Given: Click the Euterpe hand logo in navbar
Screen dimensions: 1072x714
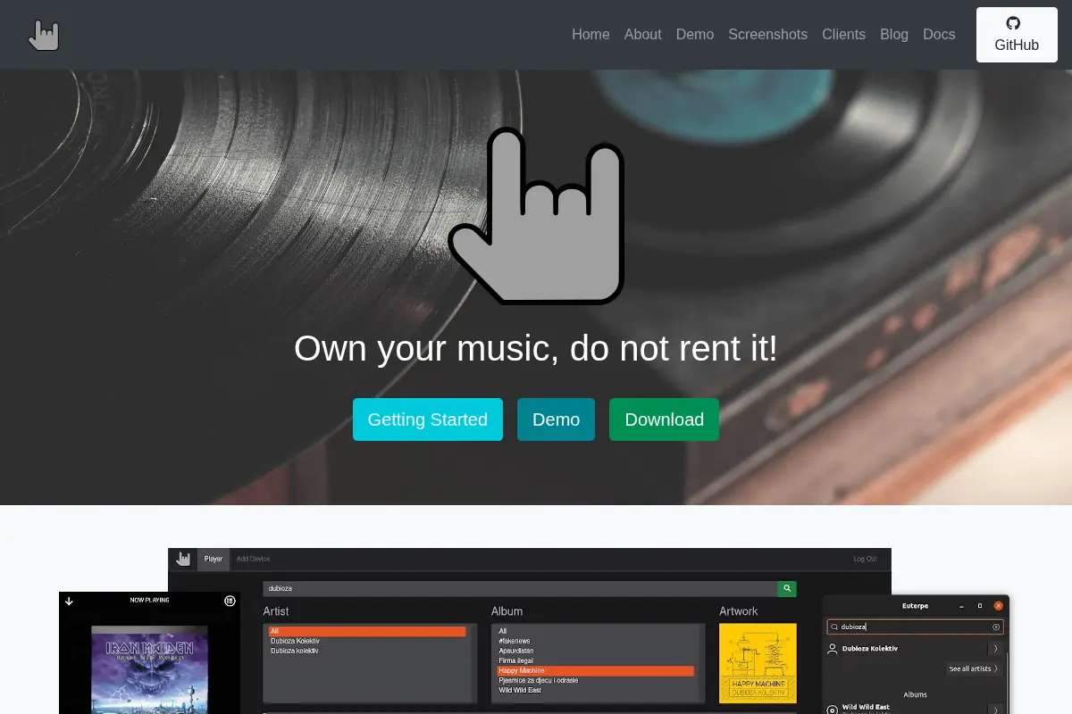Looking at the screenshot, I should pyautogui.click(x=43, y=35).
